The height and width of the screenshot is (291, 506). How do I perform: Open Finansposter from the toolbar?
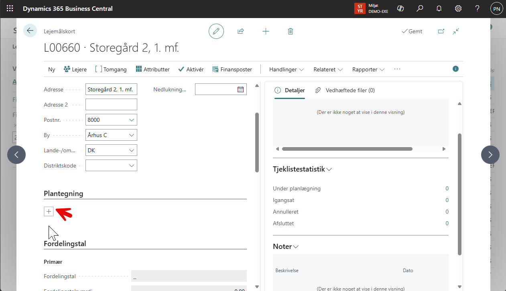tap(232, 69)
